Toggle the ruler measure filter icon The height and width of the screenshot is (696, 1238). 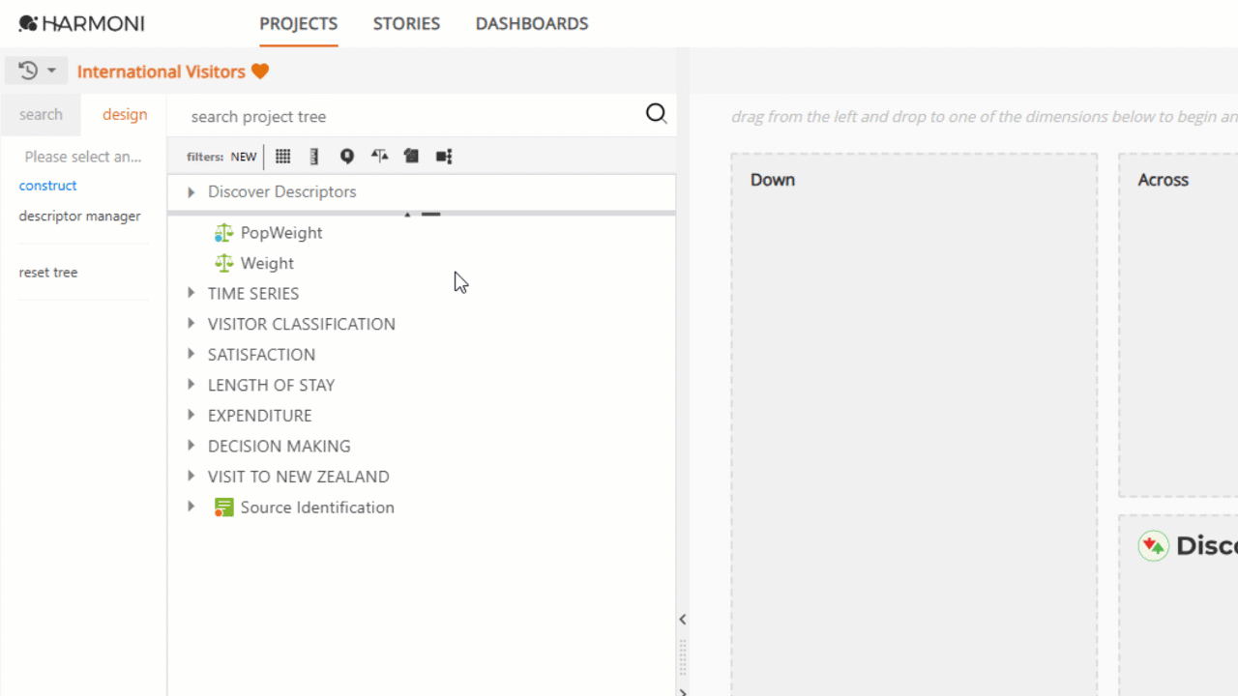tap(313, 157)
